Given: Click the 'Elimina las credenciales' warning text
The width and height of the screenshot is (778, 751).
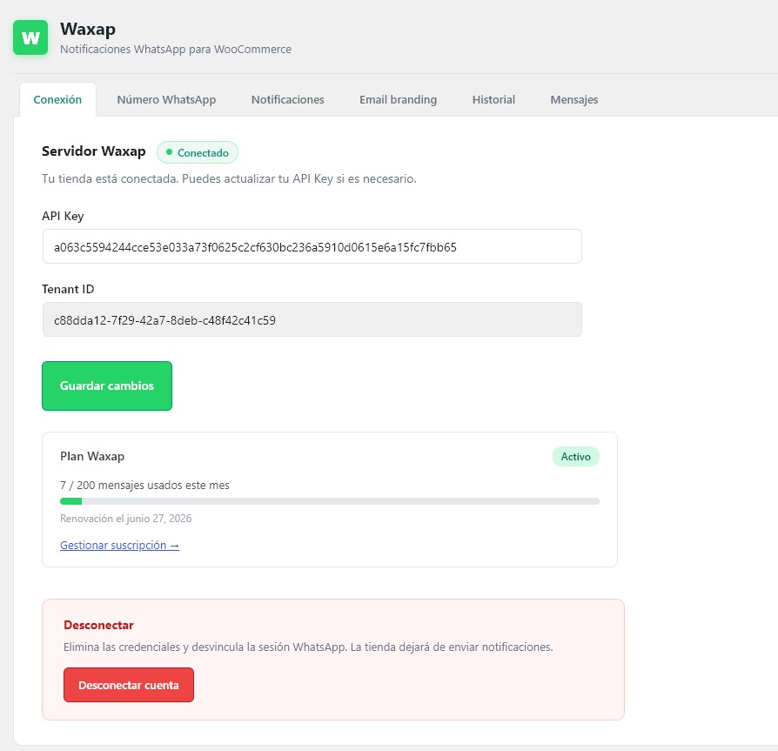Looking at the screenshot, I should (x=308, y=647).
